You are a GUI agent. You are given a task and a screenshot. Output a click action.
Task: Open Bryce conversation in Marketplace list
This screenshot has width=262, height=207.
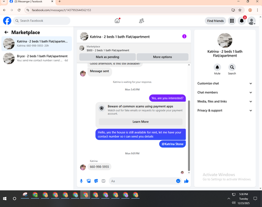(37, 58)
